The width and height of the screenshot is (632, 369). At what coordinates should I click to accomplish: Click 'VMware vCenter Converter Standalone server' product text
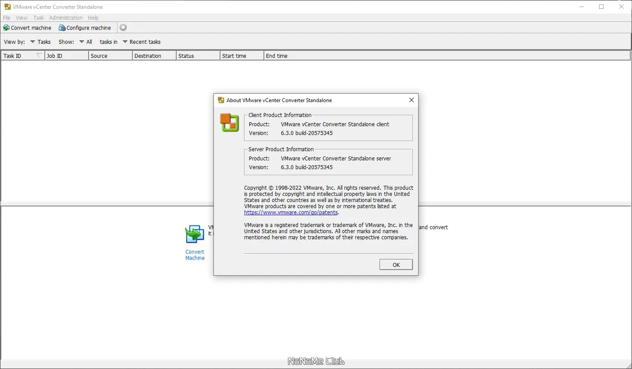[x=336, y=158]
